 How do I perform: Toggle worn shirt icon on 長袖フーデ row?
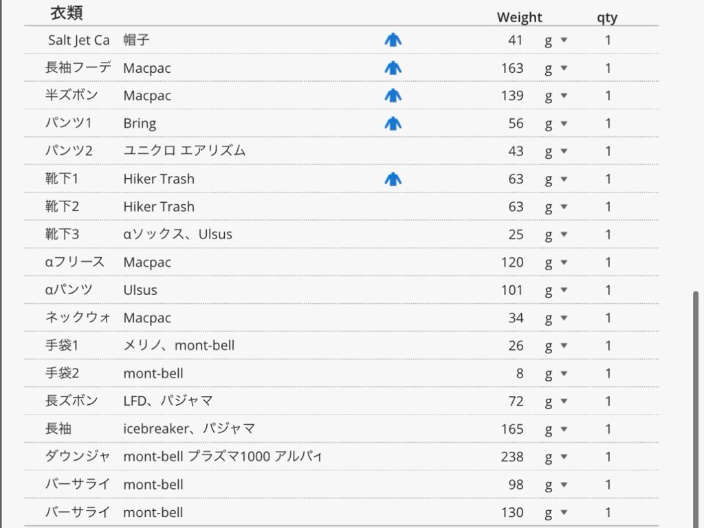(x=393, y=68)
